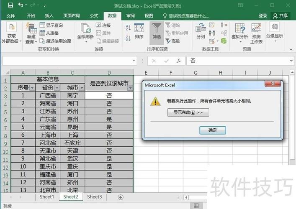Switch to the 公式 ribbon tab
Screen dimensions: 296x209
point(94,15)
